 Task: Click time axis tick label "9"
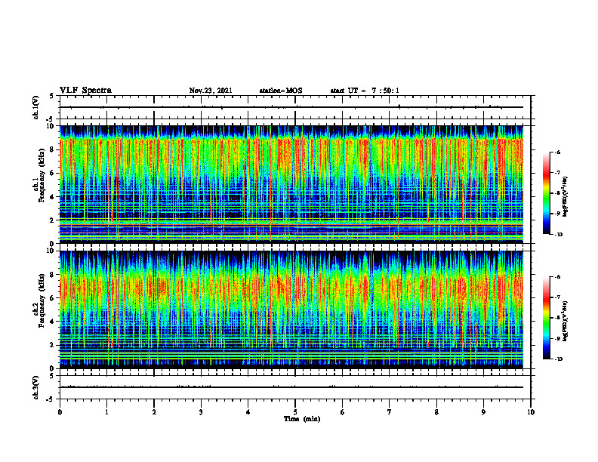coord(483,412)
